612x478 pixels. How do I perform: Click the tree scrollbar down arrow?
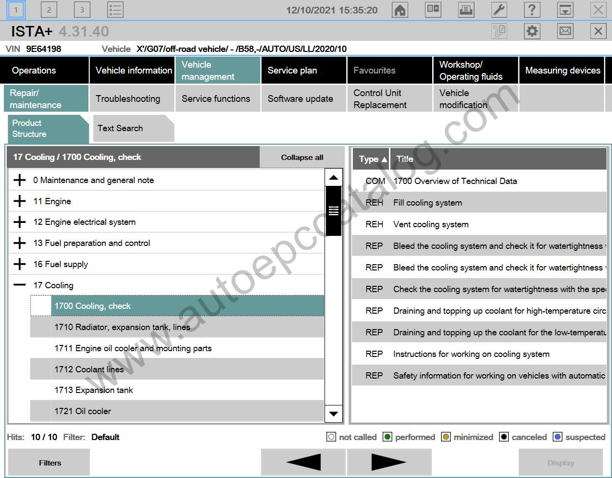(x=334, y=413)
